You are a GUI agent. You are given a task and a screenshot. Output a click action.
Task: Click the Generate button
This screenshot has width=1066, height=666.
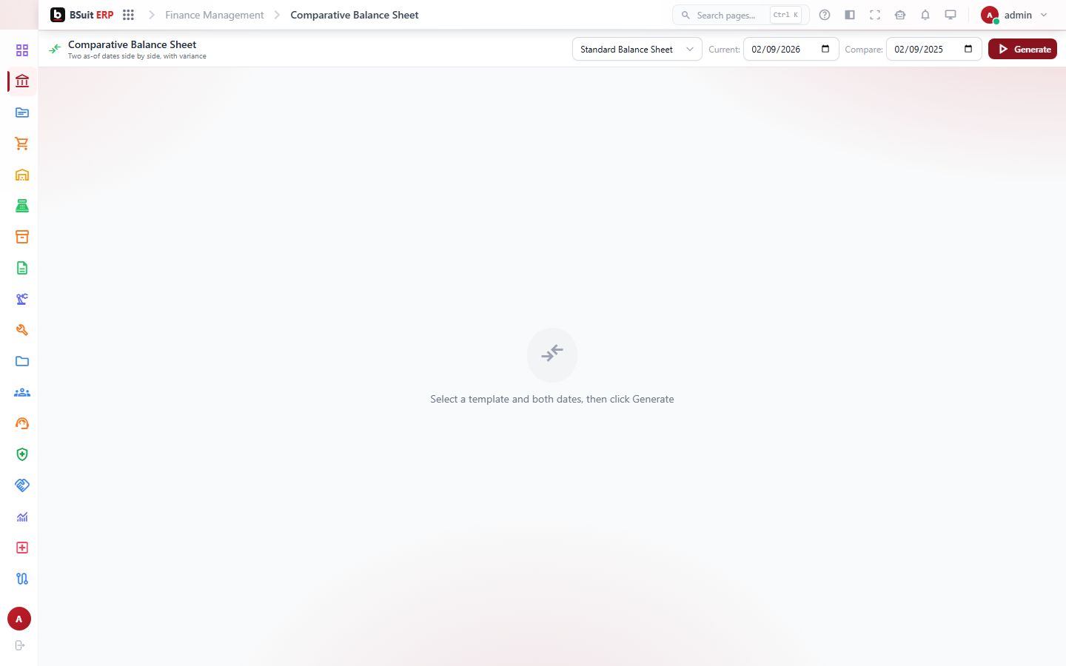coord(1022,49)
